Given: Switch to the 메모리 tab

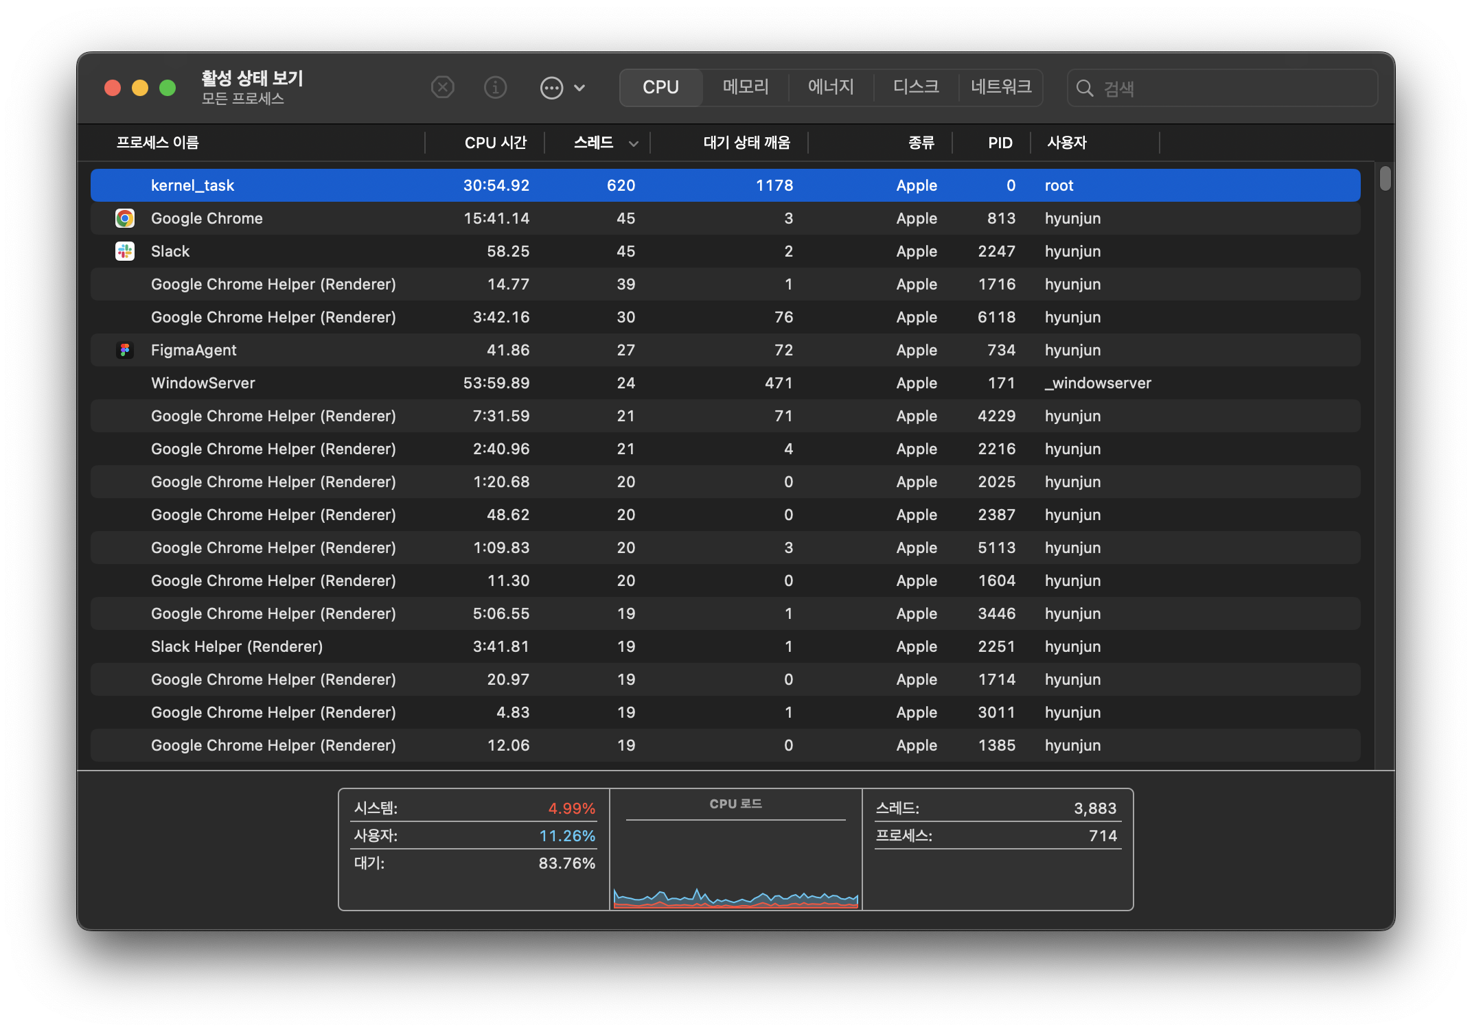Looking at the screenshot, I should [x=746, y=87].
